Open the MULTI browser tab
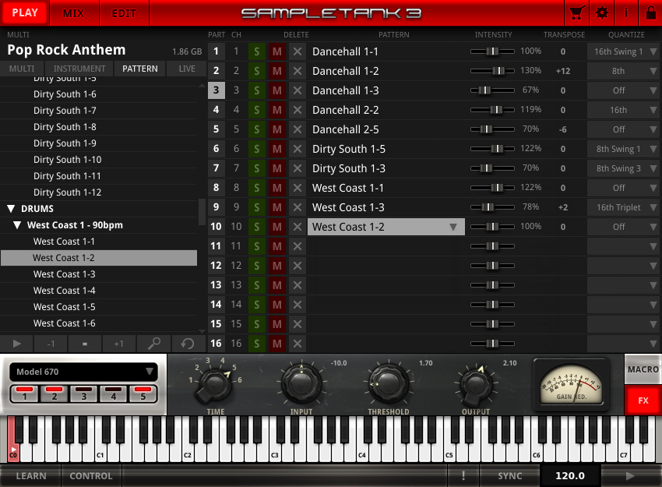This screenshot has height=487, width=662. 22,69
